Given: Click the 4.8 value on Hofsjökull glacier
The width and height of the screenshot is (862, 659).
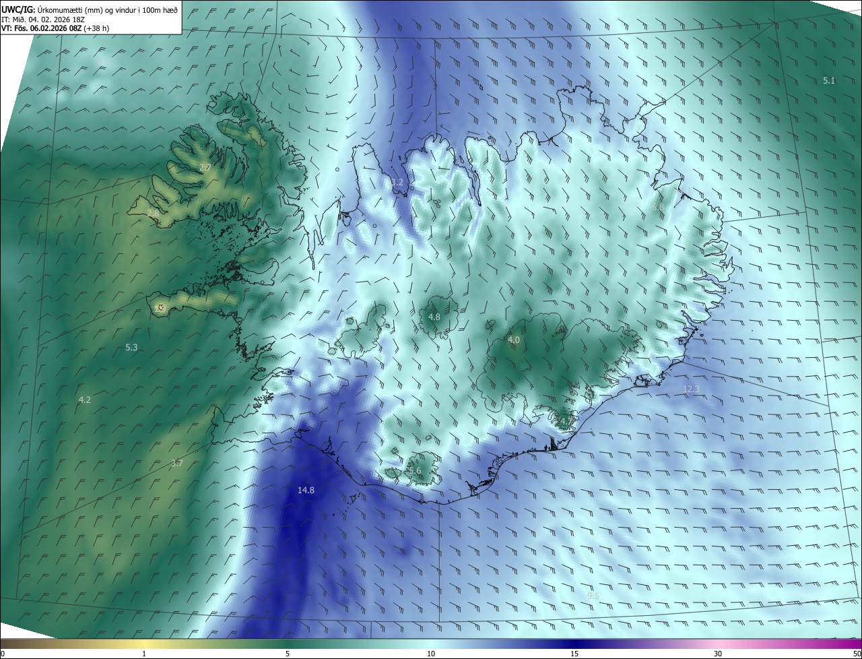Looking at the screenshot, I should 434,317.
